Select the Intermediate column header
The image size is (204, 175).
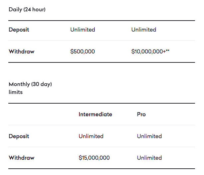pos(95,114)
